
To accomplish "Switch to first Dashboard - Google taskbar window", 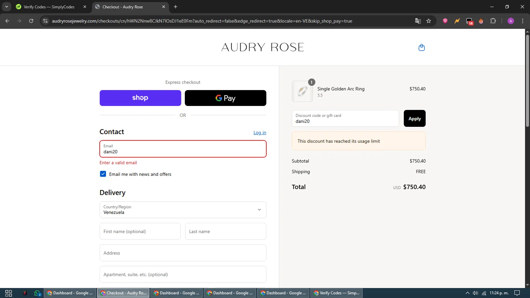I will coord(70,293).
